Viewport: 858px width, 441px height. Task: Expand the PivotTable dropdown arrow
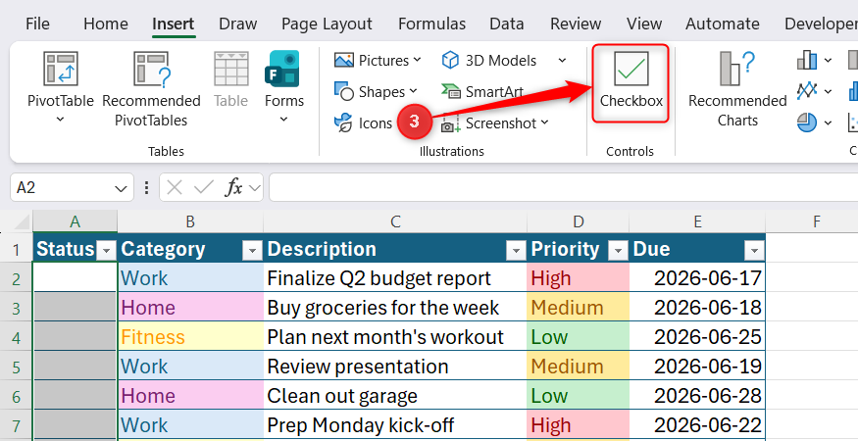[x=60, y=120]
